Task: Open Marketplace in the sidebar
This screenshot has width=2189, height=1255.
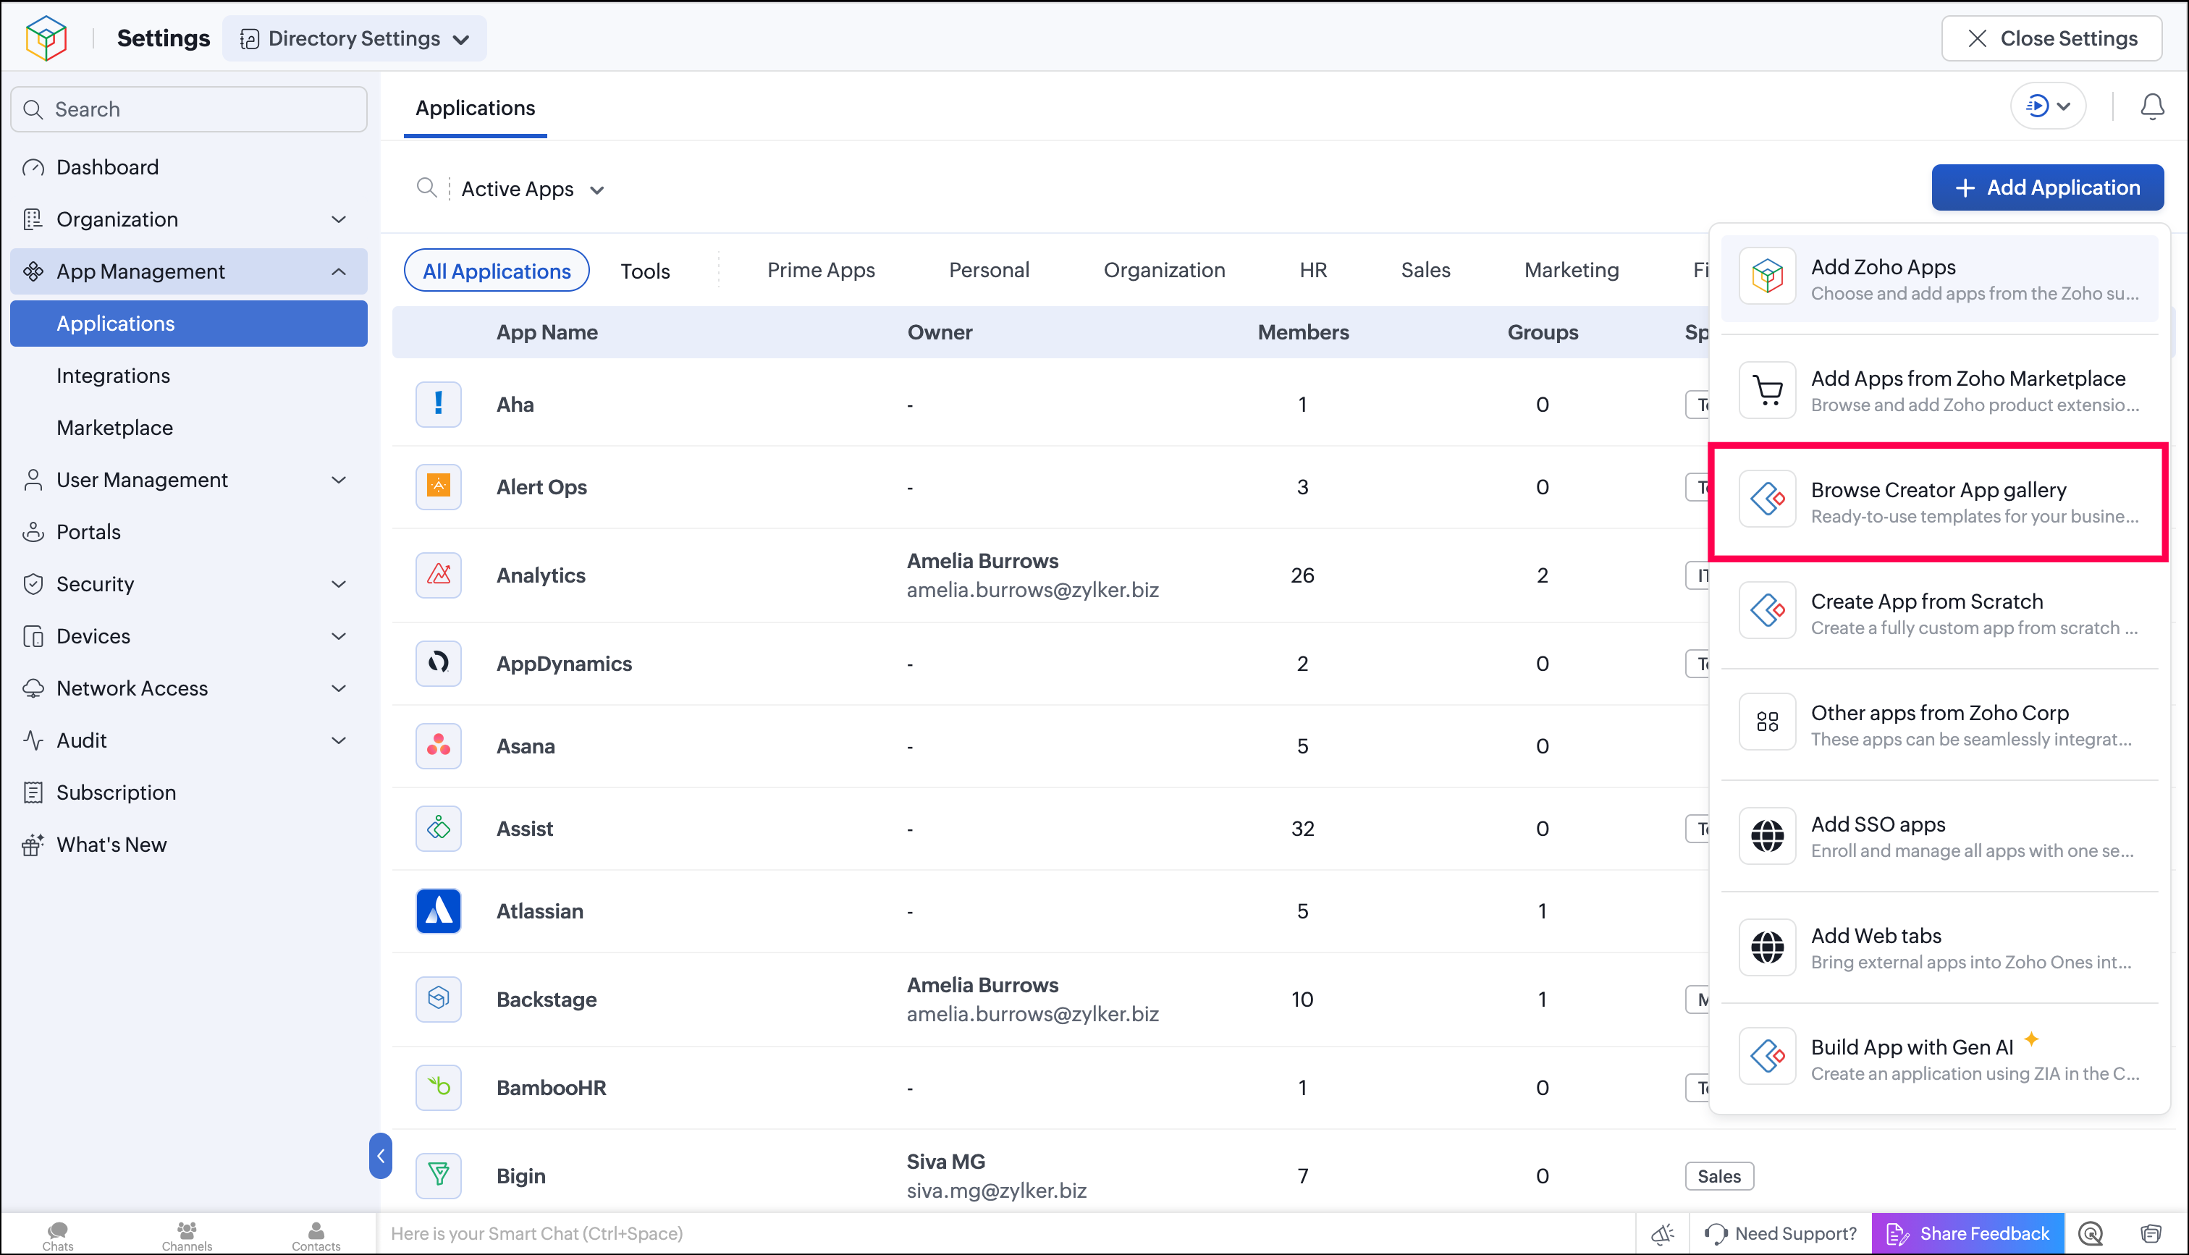Action: pyautogui.click(x=189, y=428)
